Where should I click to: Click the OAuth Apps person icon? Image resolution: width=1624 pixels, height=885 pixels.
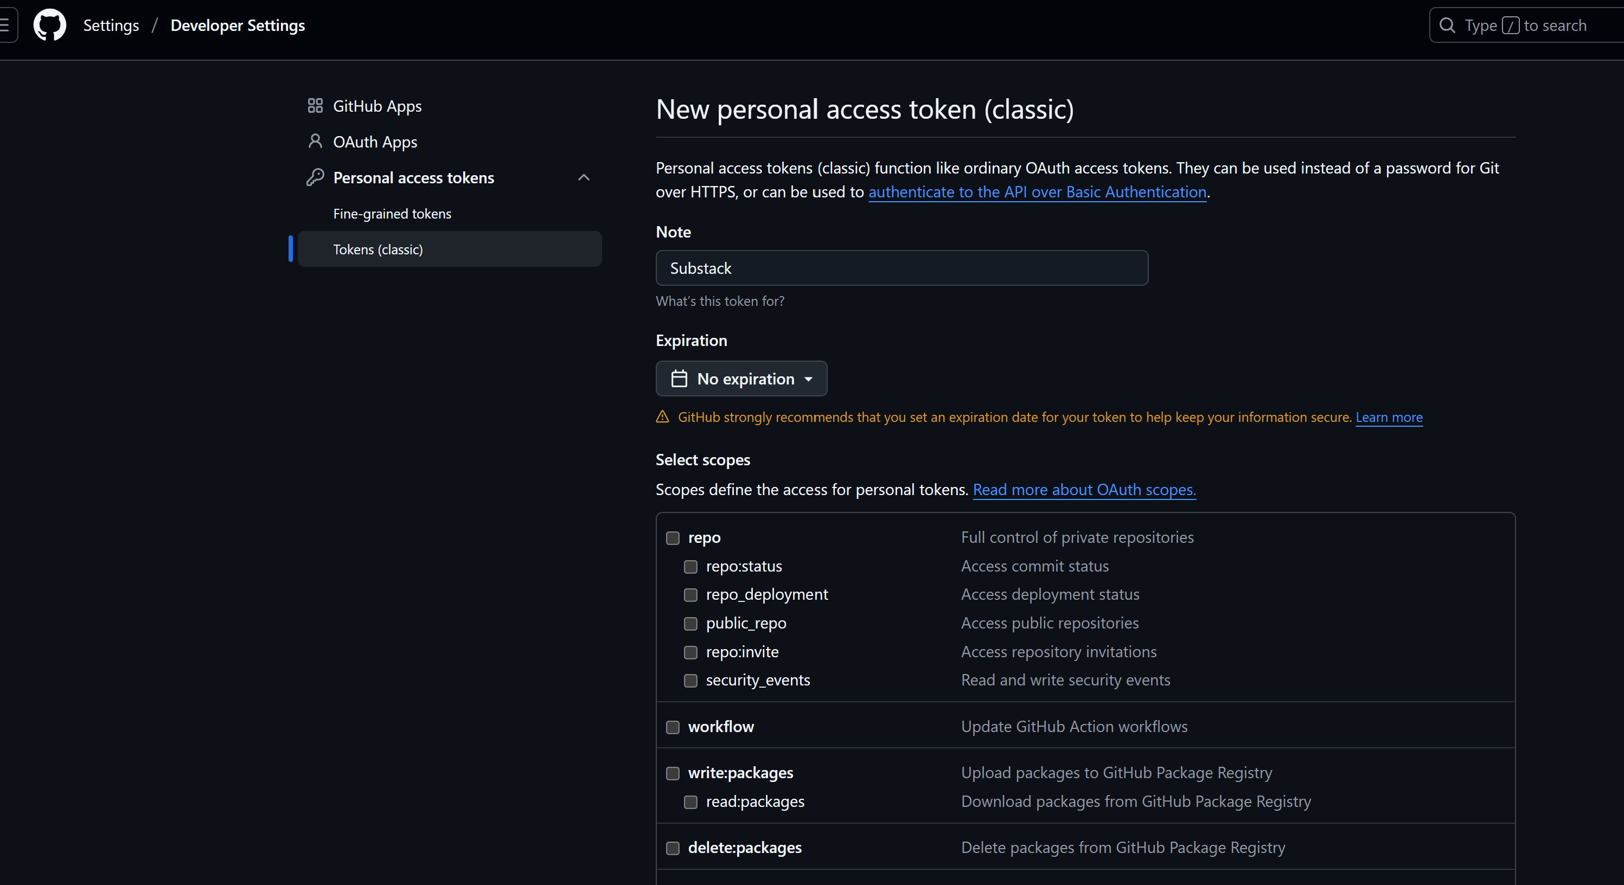315,141
